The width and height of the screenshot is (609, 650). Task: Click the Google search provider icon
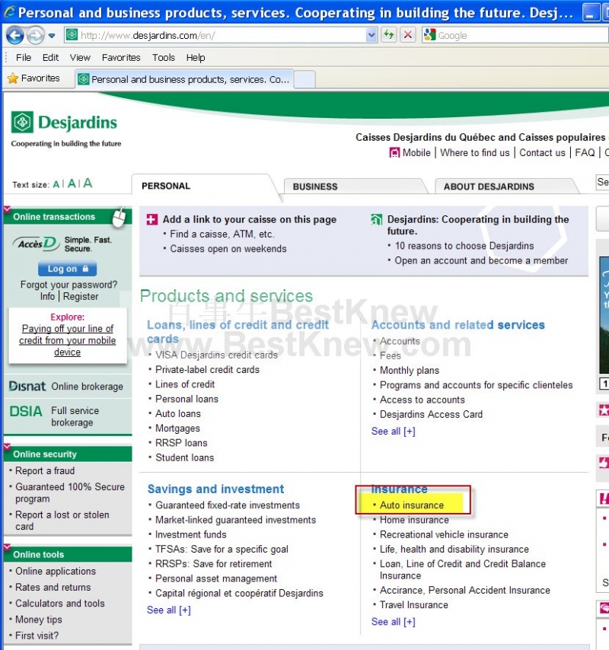(x=429, y=35)
